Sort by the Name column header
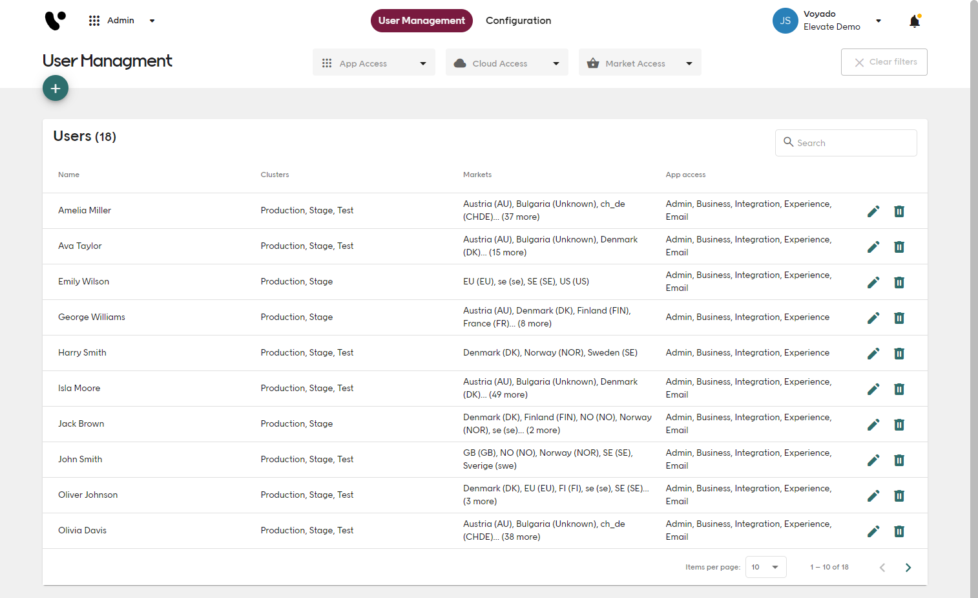The height and width of the screenshot is (598, 978). (69, 175)
